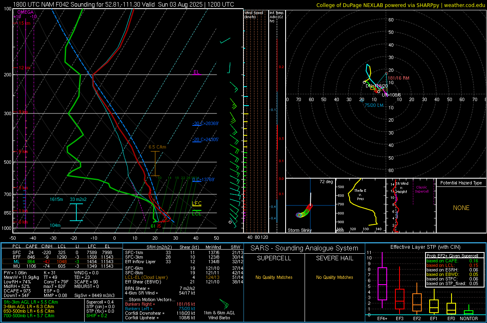Click the 6.5 C/km lapse rate label
487x323 pixels.
pos(157,147)
